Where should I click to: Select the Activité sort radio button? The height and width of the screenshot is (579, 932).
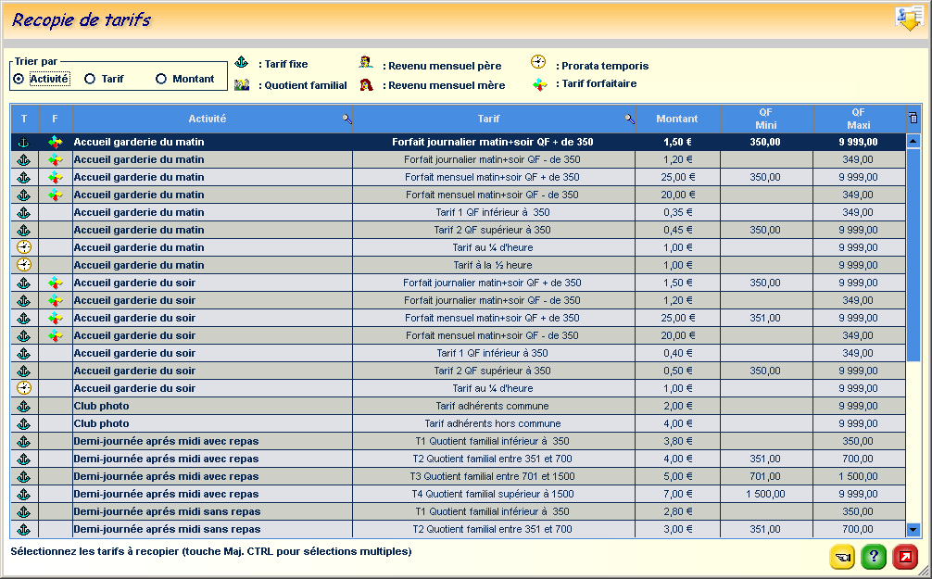click(19, 79)
